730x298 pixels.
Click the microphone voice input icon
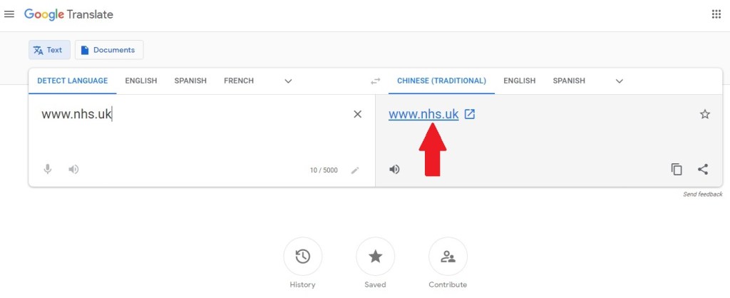tap(48, 170)
